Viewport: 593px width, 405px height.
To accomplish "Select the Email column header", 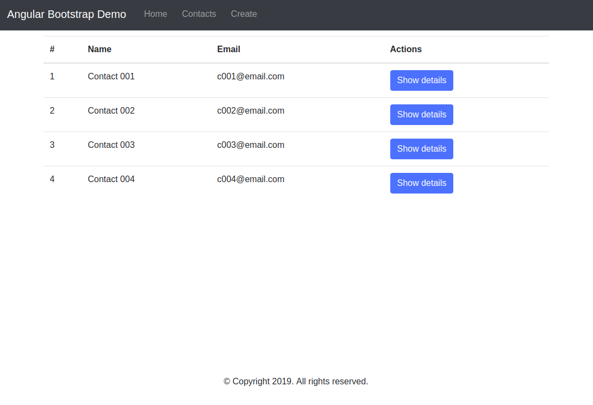I will click(x=228, y=49).
